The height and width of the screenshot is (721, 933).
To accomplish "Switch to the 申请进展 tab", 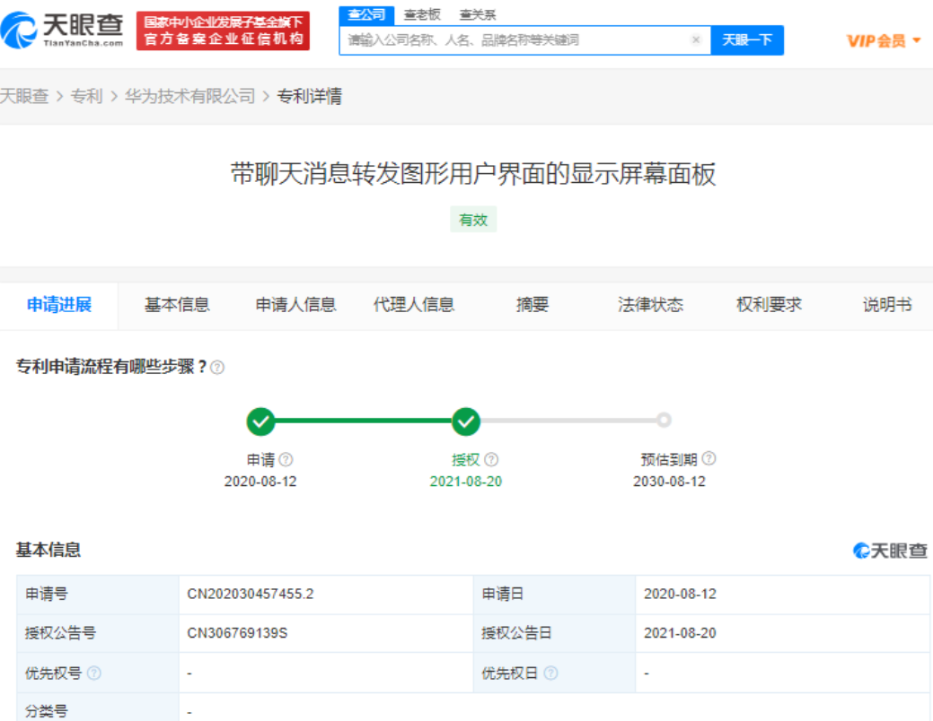I will coord(59,305).
